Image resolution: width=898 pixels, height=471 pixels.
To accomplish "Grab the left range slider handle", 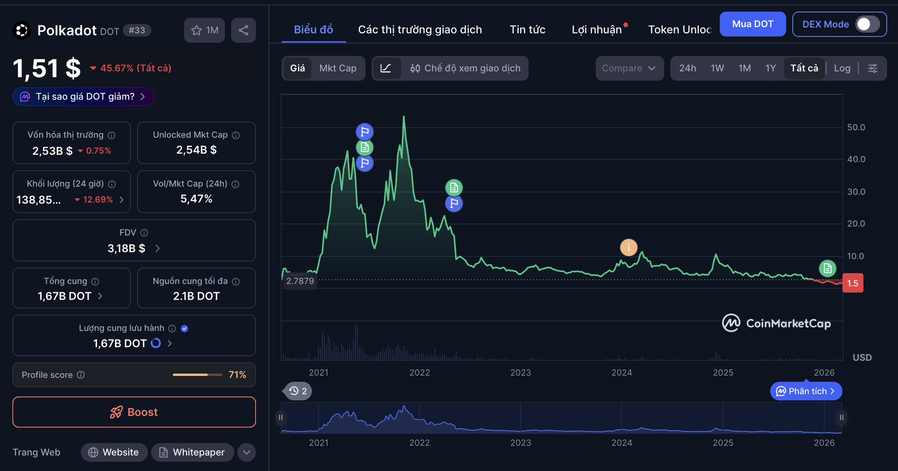I will pos(281,418).
